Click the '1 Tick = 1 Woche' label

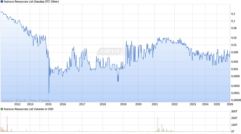[x=39, y=101]
